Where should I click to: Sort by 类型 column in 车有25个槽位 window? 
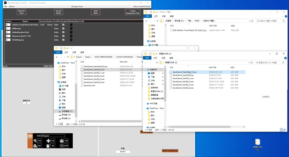pos(233,26)
